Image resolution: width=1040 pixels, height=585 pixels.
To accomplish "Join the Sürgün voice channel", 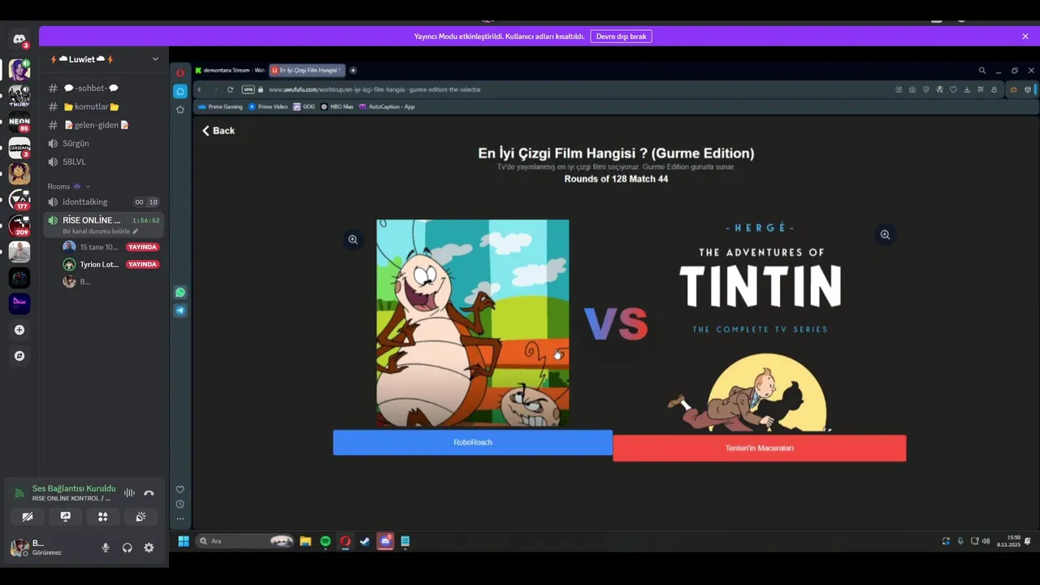I will point(104,143).
